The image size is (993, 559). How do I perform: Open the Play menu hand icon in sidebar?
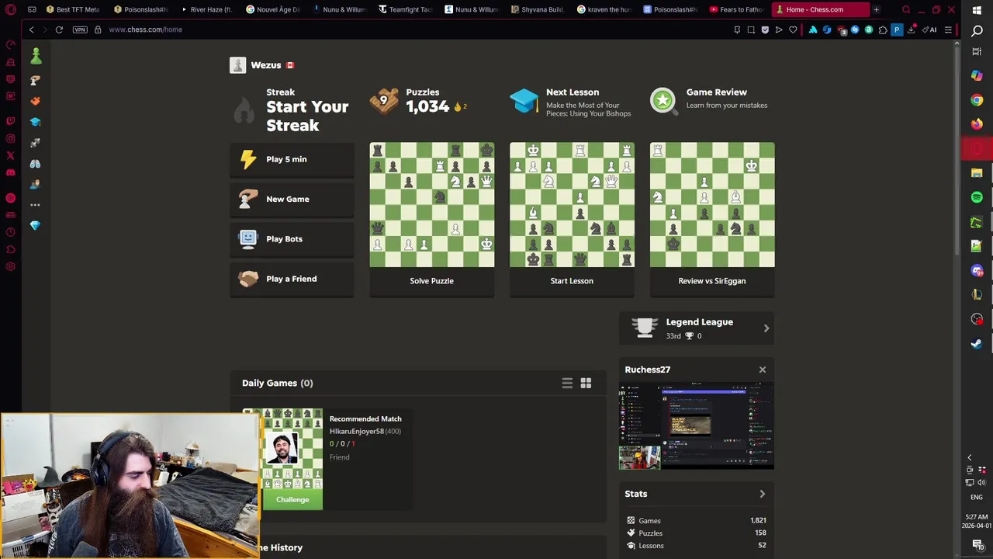pyautogui.click(x=35, y=81)
